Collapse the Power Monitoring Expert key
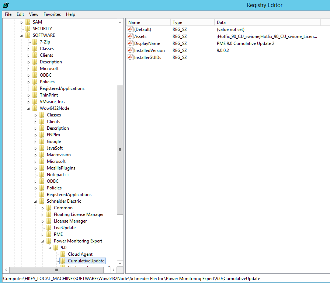The width and height of the screenshot is (330, 283). 42,241
